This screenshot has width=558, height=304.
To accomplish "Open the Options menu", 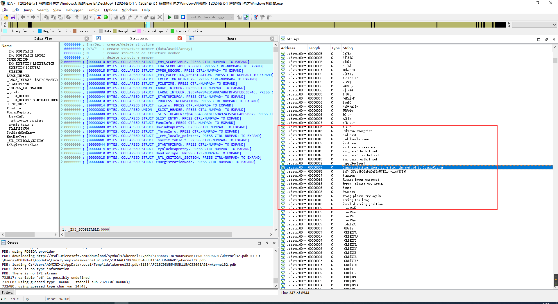I will coord(111,10).
